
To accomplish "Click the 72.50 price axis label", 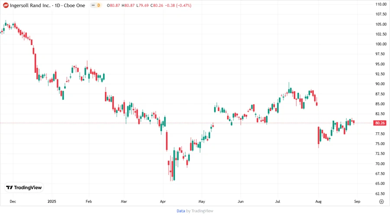I will coord(381,154).
